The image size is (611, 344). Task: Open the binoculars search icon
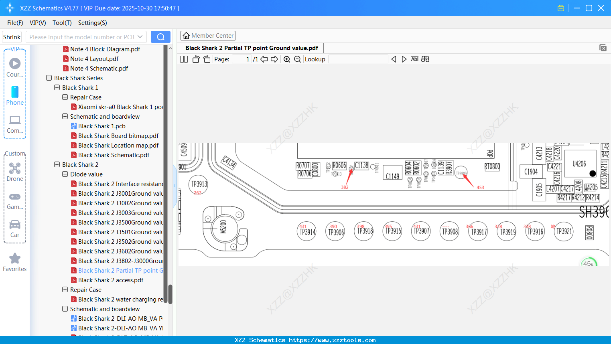[x=425, y=59]
